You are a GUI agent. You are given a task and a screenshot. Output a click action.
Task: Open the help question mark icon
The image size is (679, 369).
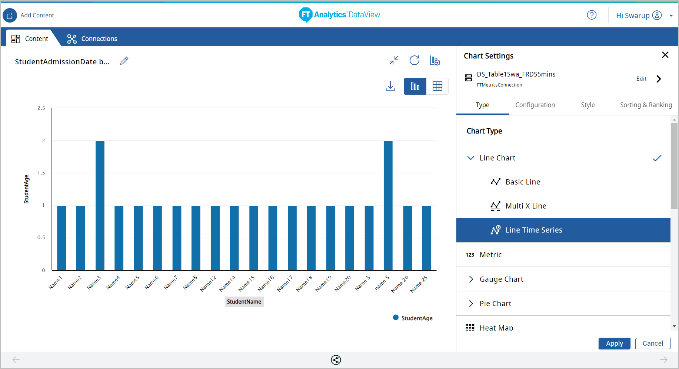(592, 15)
